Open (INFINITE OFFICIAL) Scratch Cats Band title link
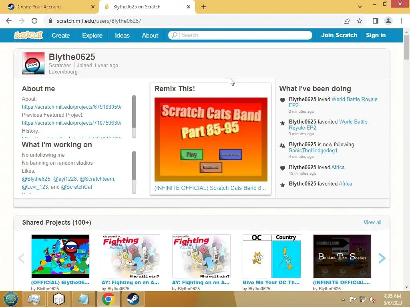 (x=210, y=188)
